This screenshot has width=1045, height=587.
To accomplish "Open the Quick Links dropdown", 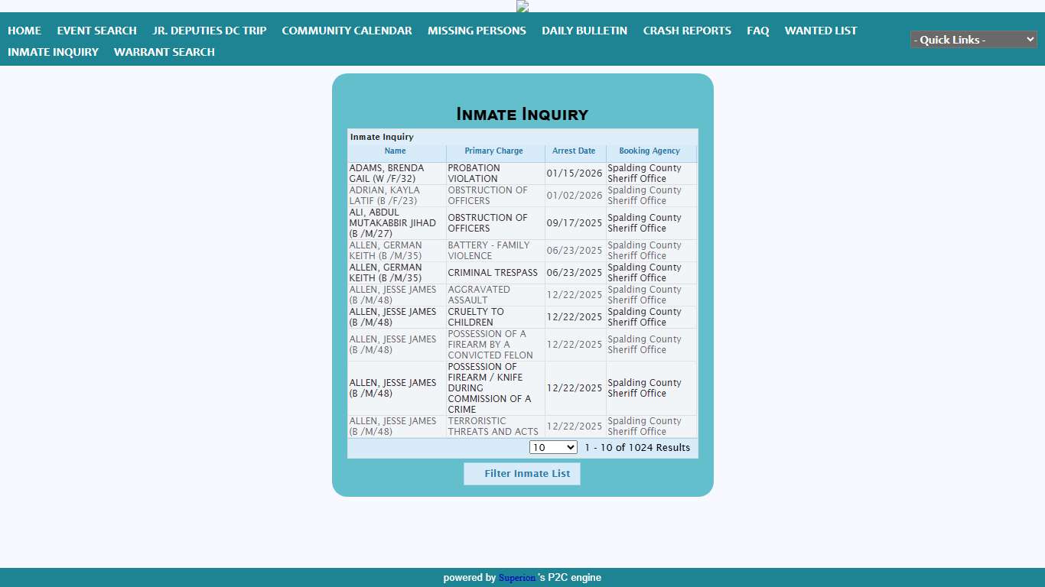I will (x=973, y=40).
